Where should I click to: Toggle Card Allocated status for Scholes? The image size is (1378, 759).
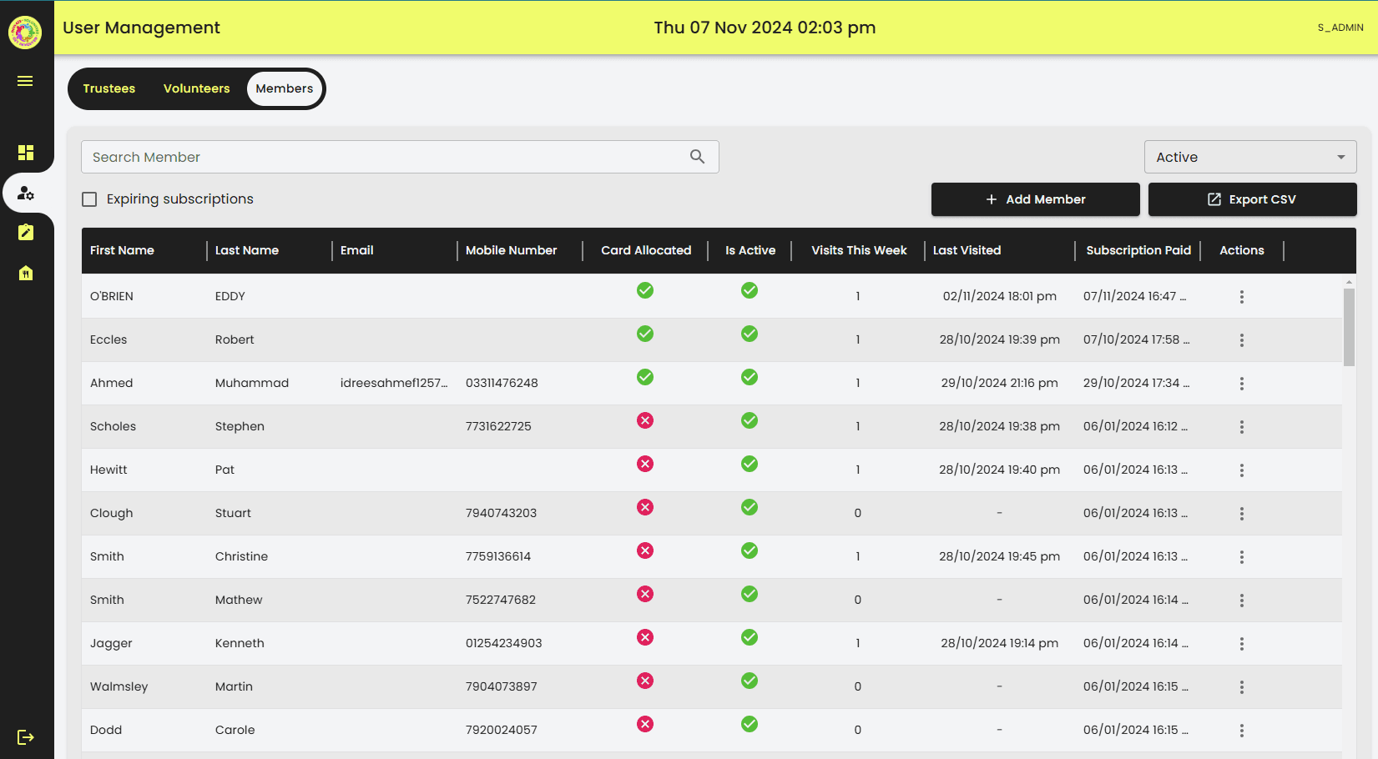tap(645, 420)
